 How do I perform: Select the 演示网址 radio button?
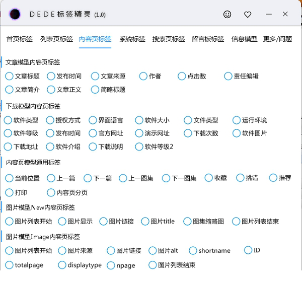(139, 133)
